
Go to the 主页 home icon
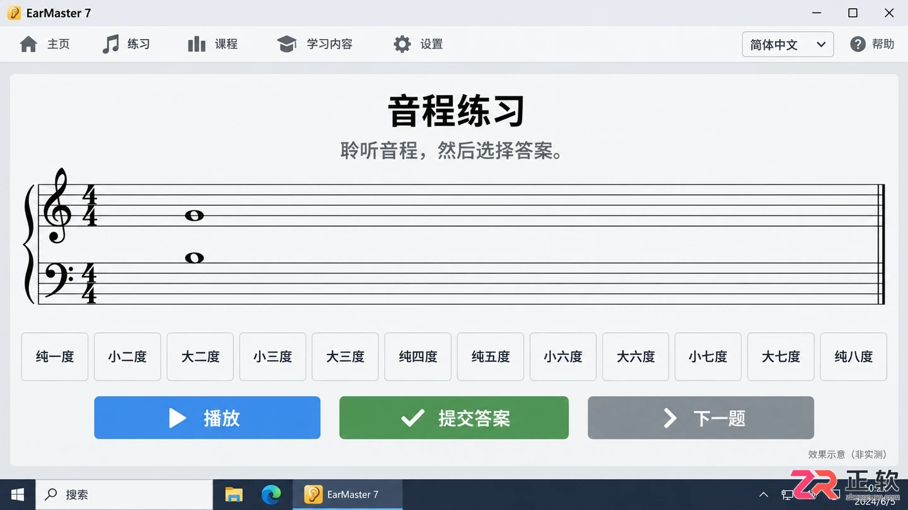tap(28, 44)
